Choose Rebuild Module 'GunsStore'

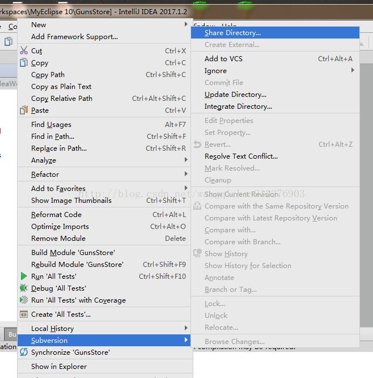pos(104,265)
